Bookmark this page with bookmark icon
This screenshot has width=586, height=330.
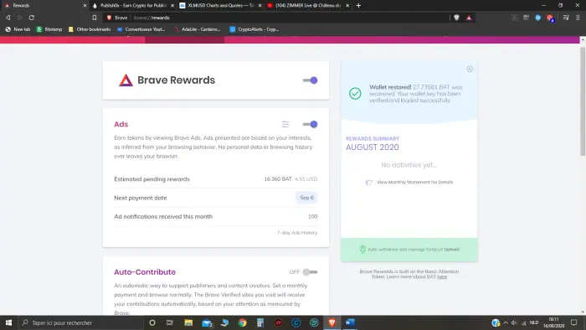click(94, 18)
